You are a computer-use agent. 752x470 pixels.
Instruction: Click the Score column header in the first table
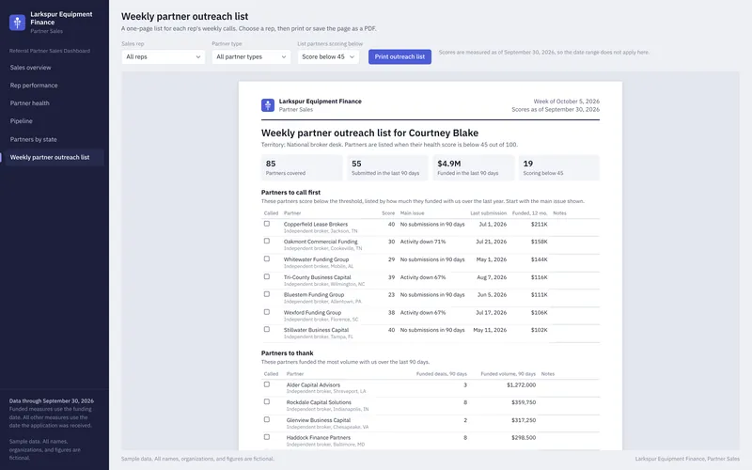[x=388, y=213]
